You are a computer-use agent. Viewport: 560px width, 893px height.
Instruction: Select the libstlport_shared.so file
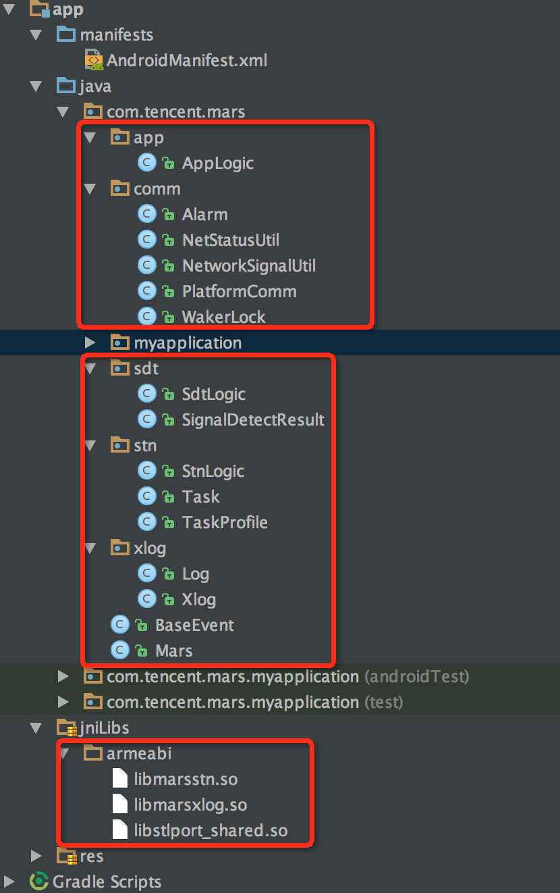pos(211,830)
